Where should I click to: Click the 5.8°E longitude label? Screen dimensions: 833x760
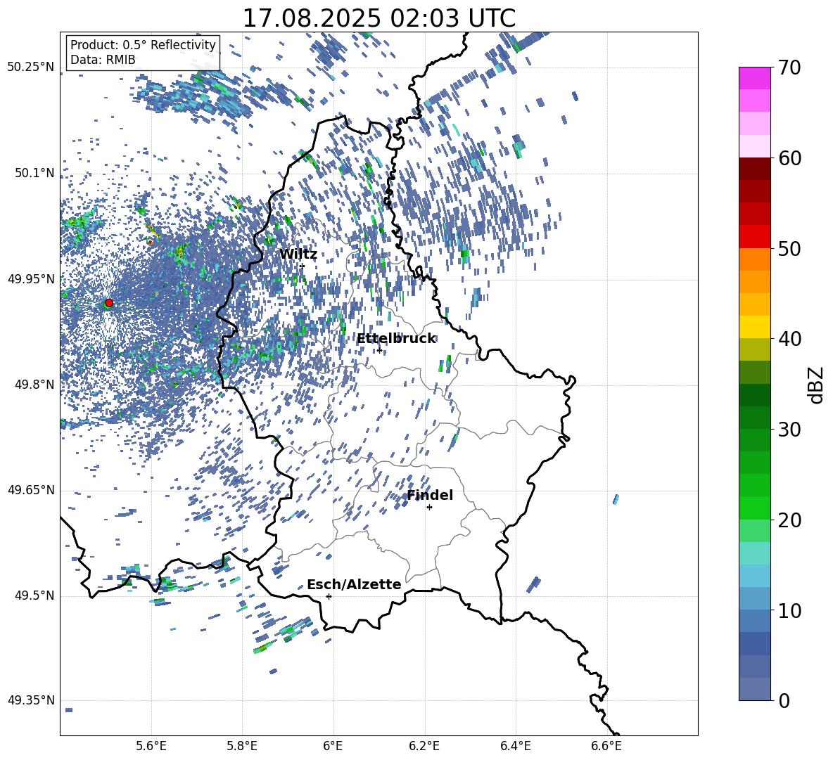click(x=242, y=746)
